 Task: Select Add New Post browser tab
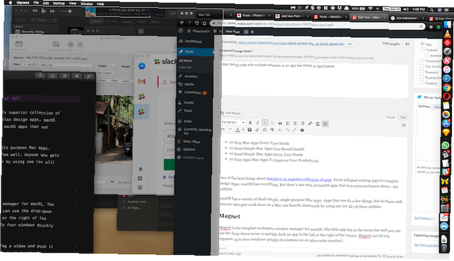291,16
